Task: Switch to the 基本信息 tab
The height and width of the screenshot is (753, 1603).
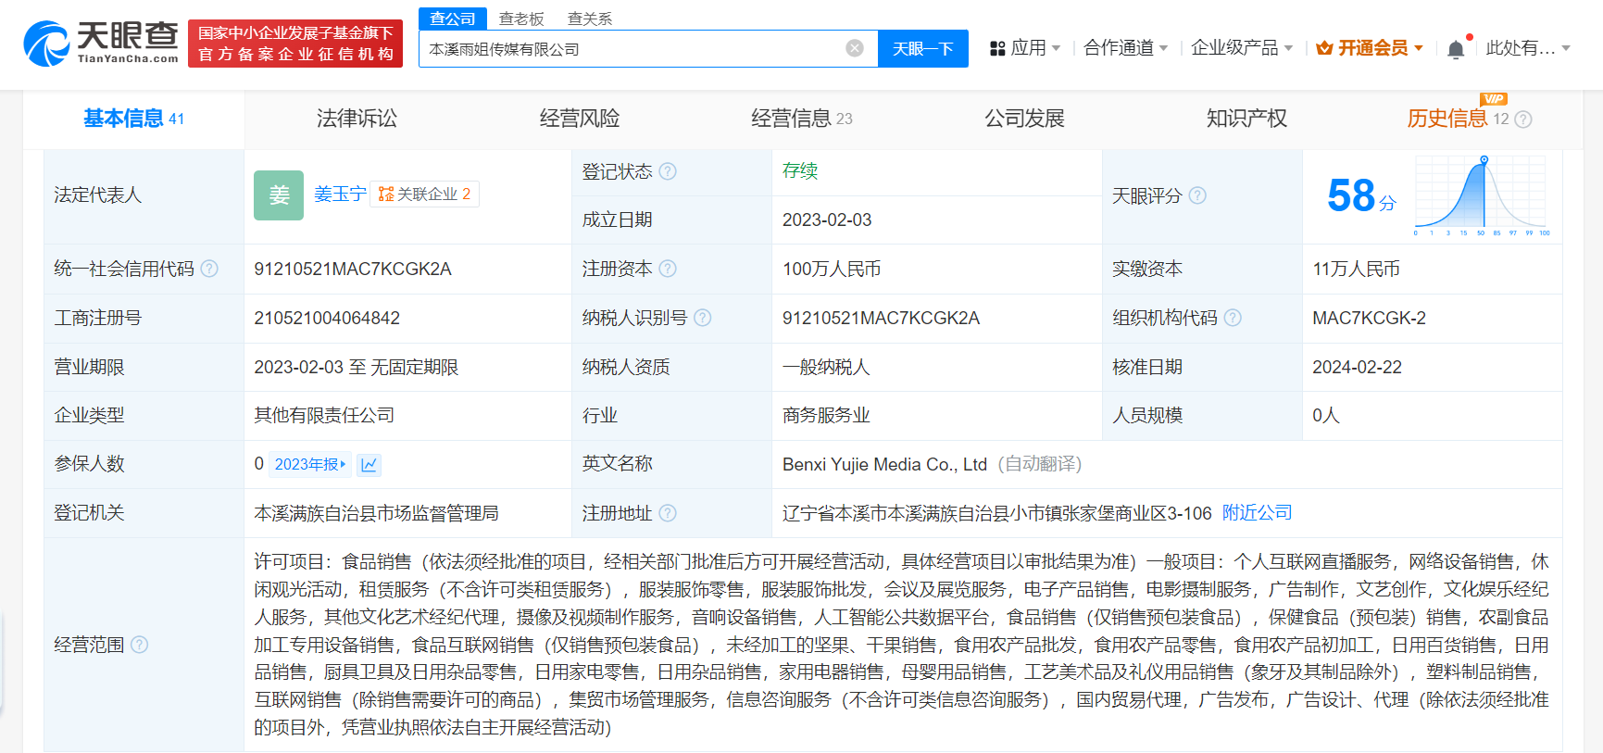Action: point(133,119)
